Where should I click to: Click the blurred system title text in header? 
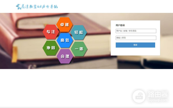40,7
